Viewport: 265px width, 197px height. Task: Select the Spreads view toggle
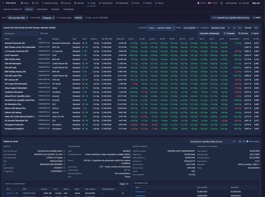(248, 28)
